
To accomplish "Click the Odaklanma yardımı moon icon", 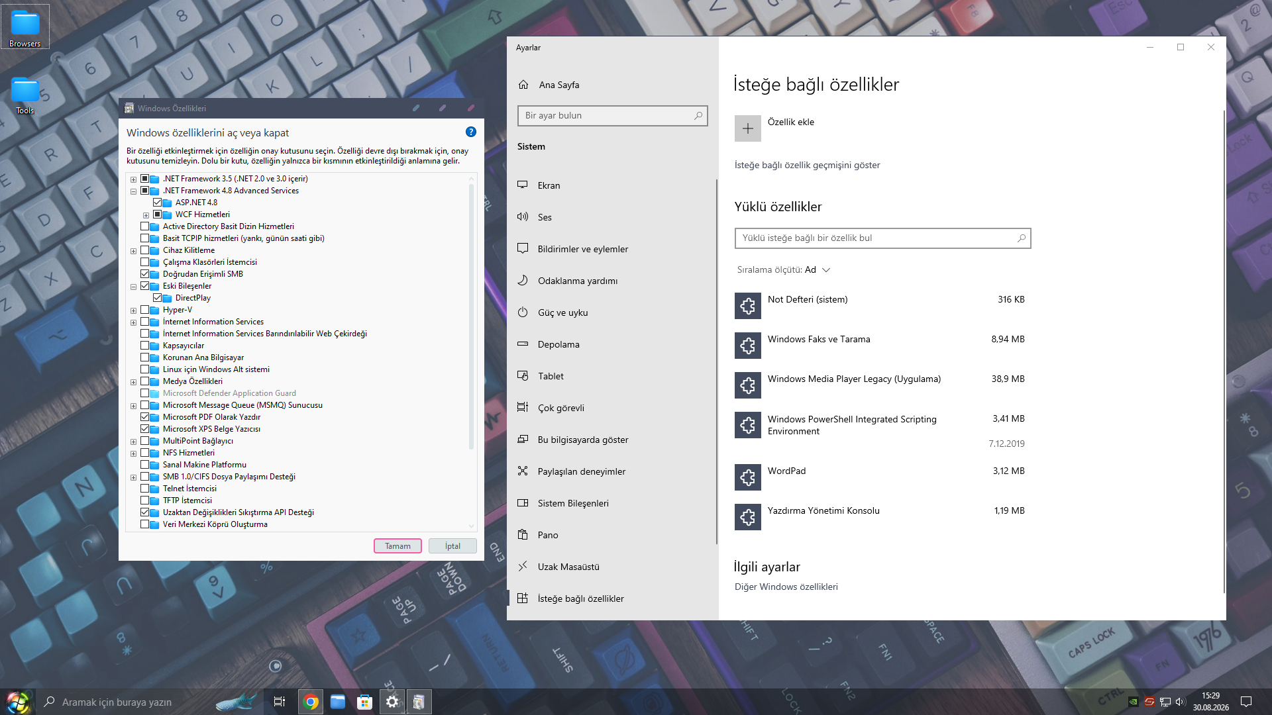I will tap(523, 281).
